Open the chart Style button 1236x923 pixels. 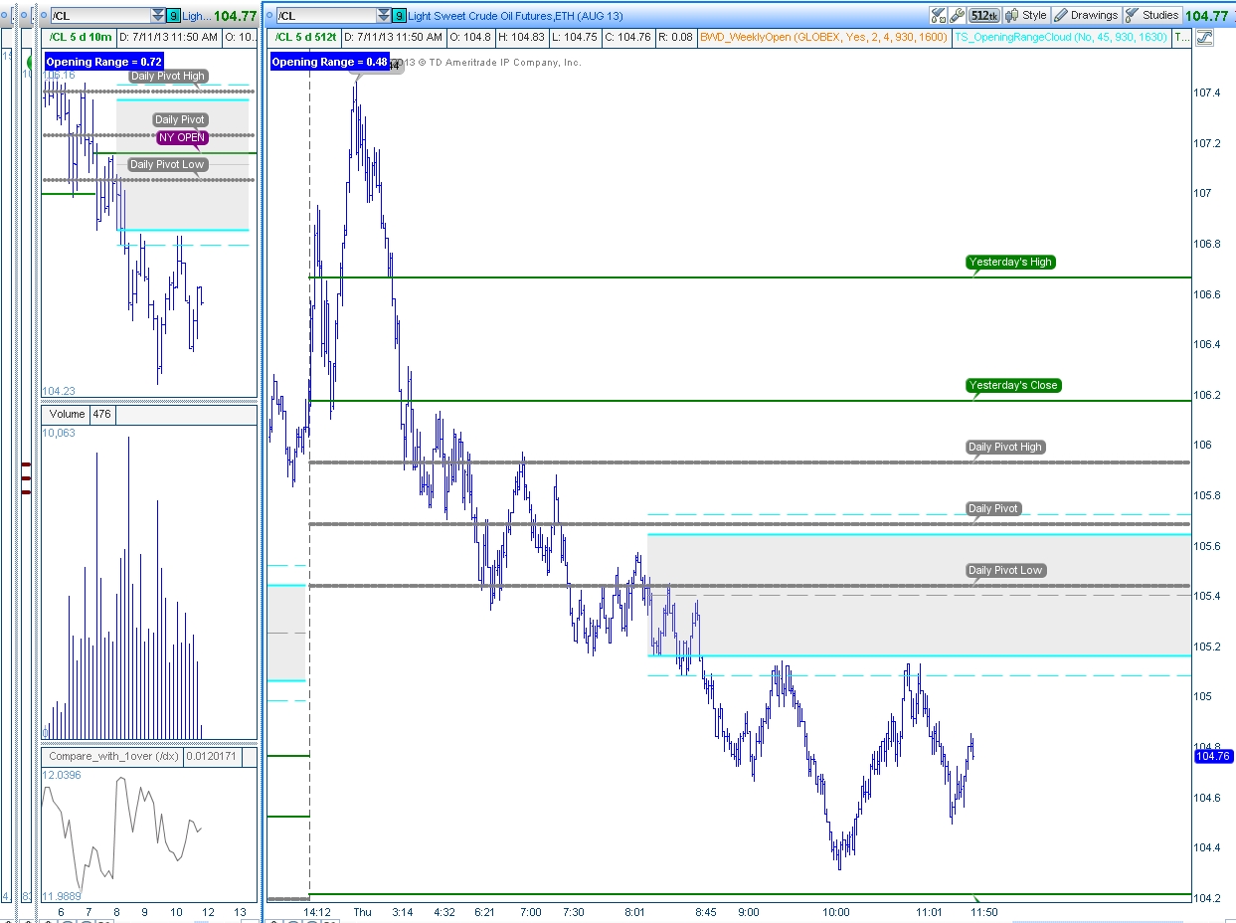tap(1026, 15)
